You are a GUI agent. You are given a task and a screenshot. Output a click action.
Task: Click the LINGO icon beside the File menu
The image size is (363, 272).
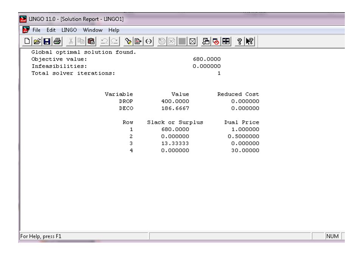(26, 30)
